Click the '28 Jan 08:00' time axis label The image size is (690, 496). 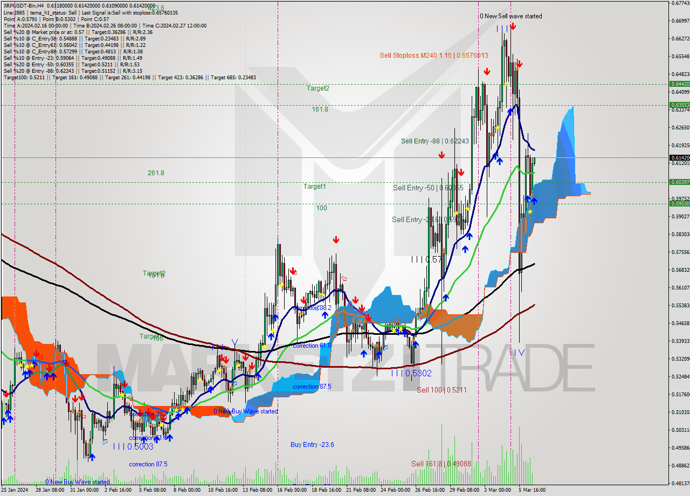click(x=51, y=490)
